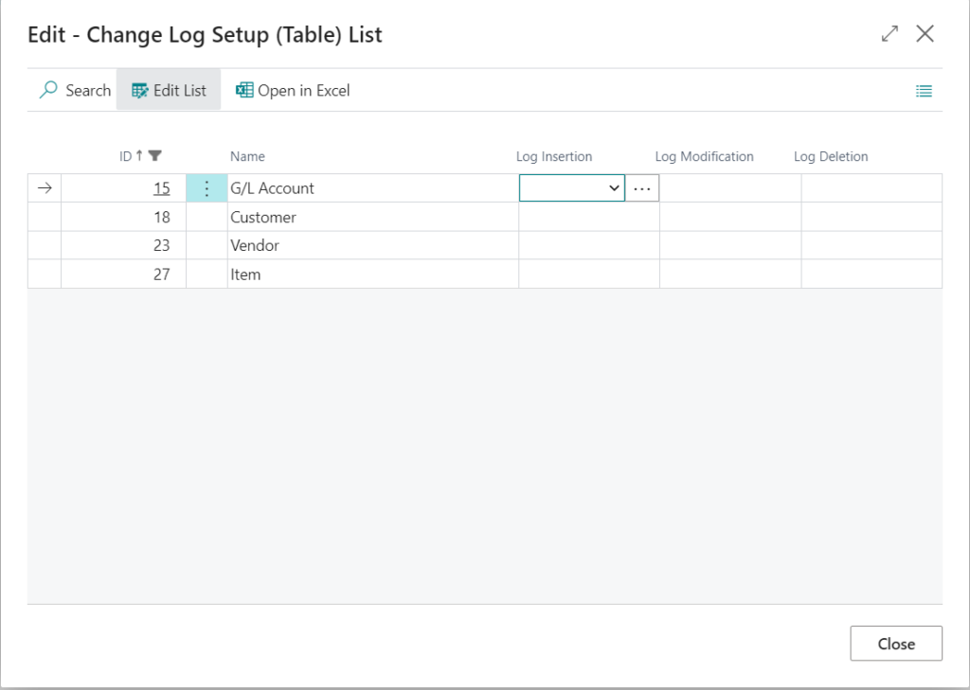This screenshot has width=970, height=690.
Task: Open the list view options icon
Action: click(924, 91)
